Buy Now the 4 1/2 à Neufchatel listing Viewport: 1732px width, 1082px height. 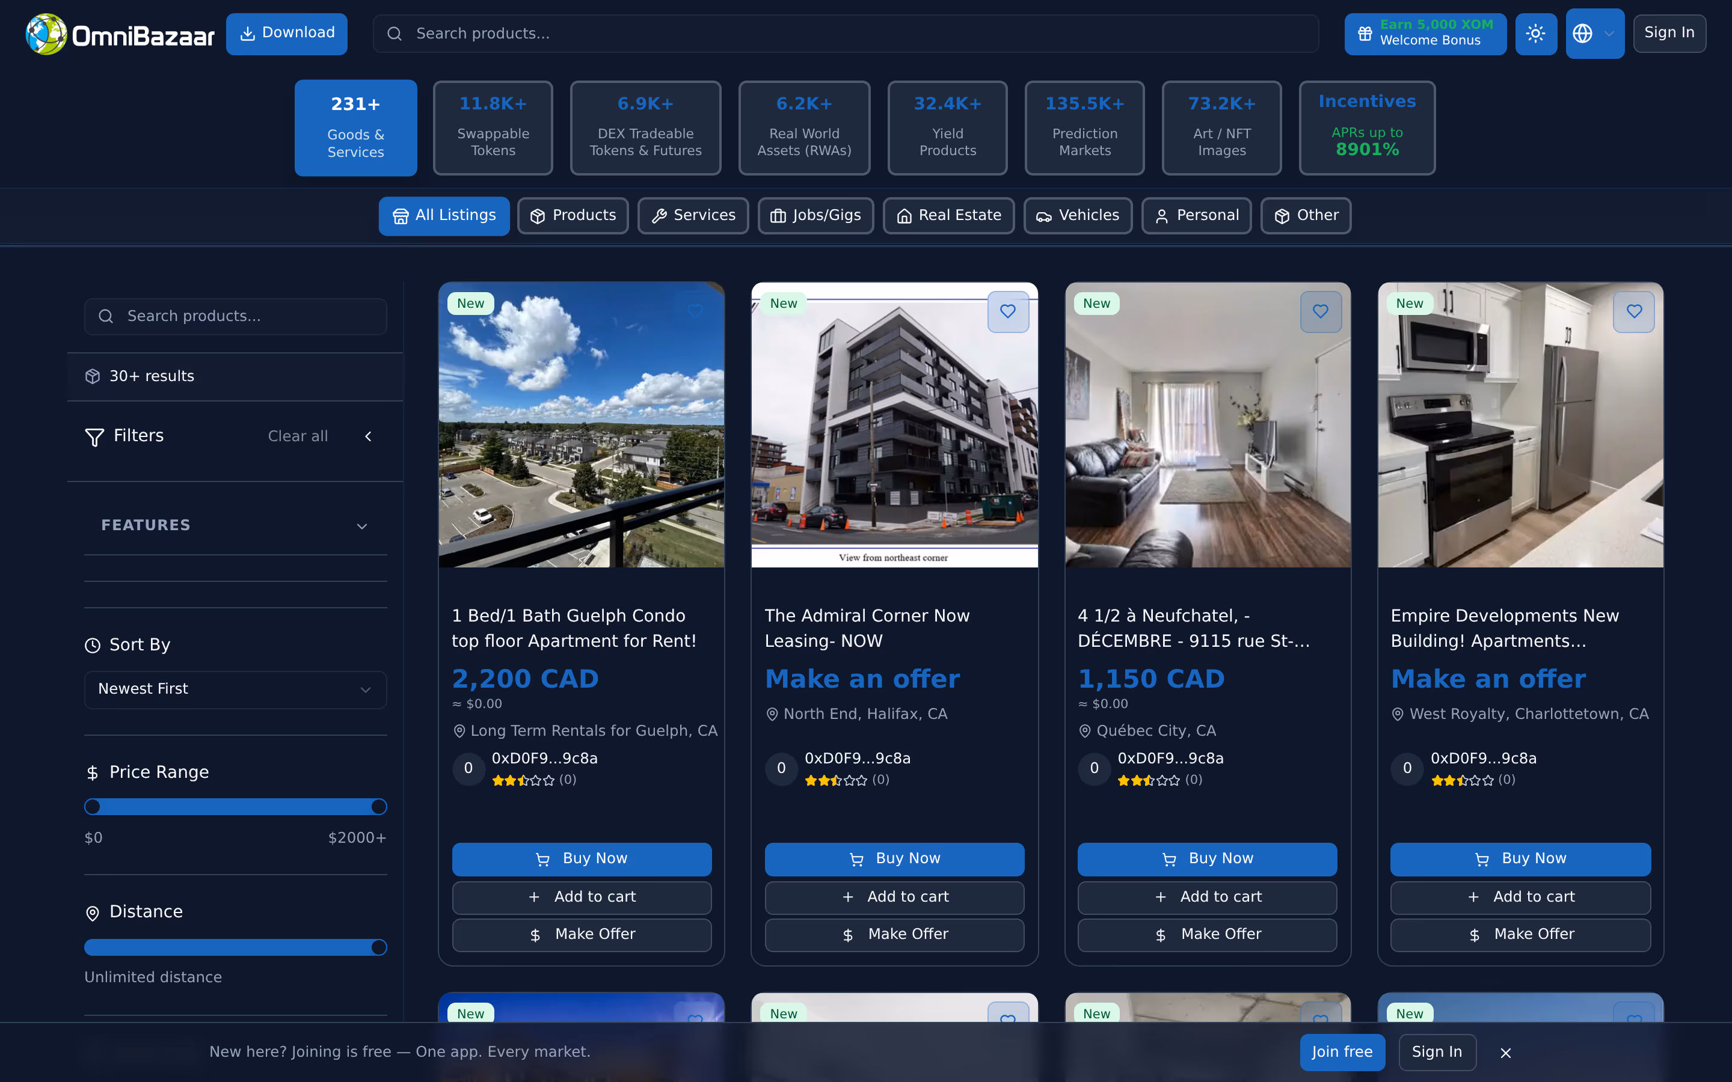click(1208, 859)
